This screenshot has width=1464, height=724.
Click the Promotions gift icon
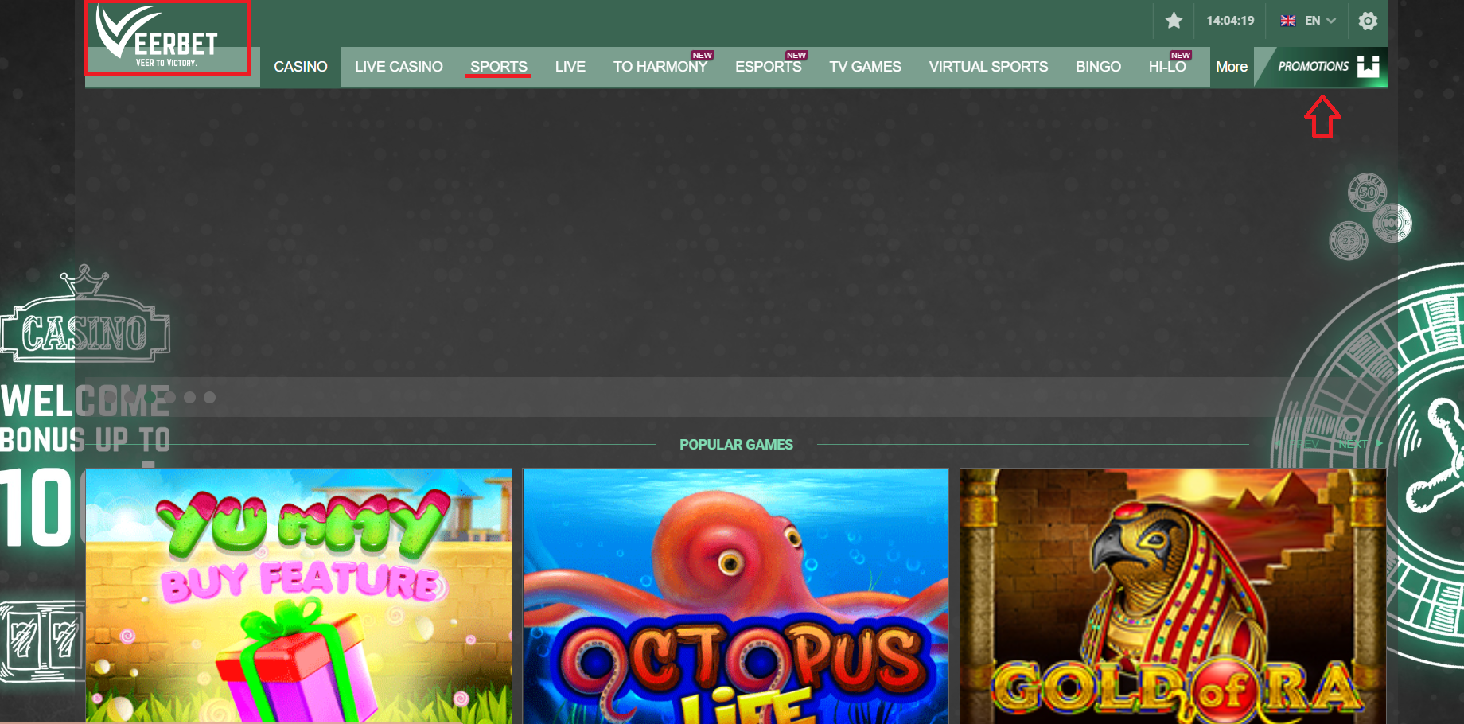click(x=1369, y=67)
